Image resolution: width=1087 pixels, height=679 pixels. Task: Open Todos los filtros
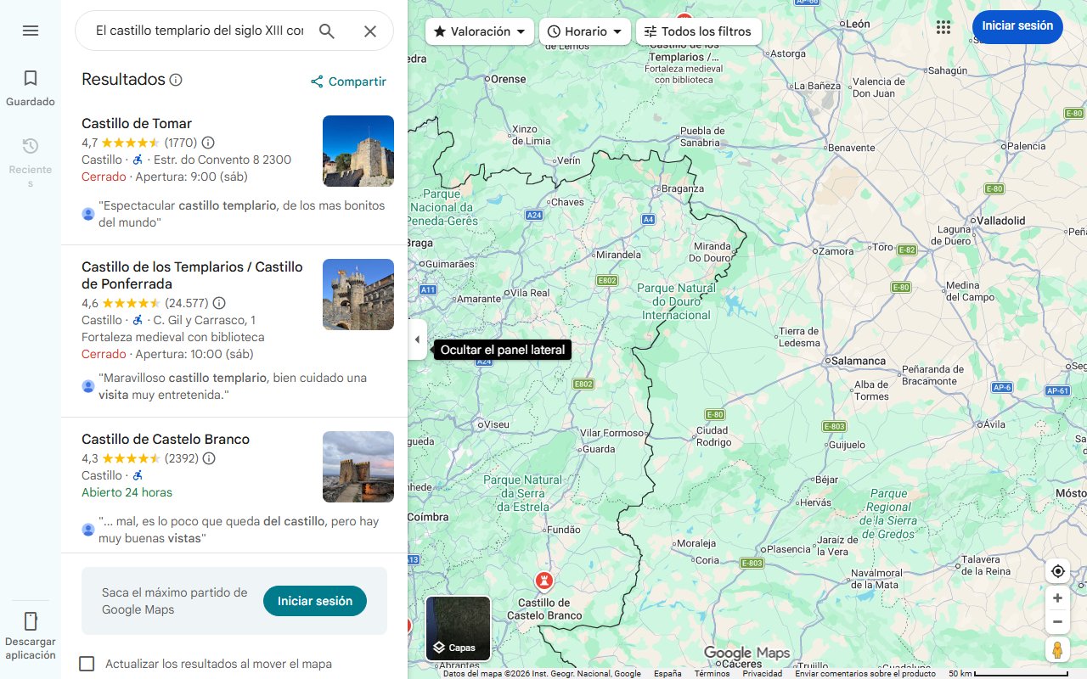coord(698,31)
